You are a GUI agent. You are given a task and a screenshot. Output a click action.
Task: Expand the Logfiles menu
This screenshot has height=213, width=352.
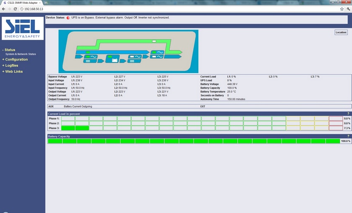pyautogui.click(x=10, y=65)
